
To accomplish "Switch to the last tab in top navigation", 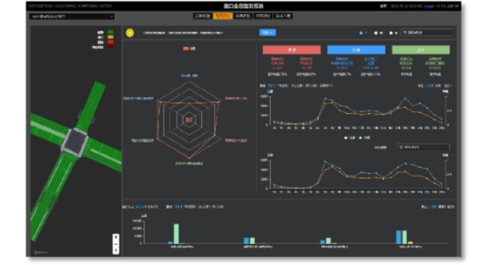I will (x=283, y=16).
